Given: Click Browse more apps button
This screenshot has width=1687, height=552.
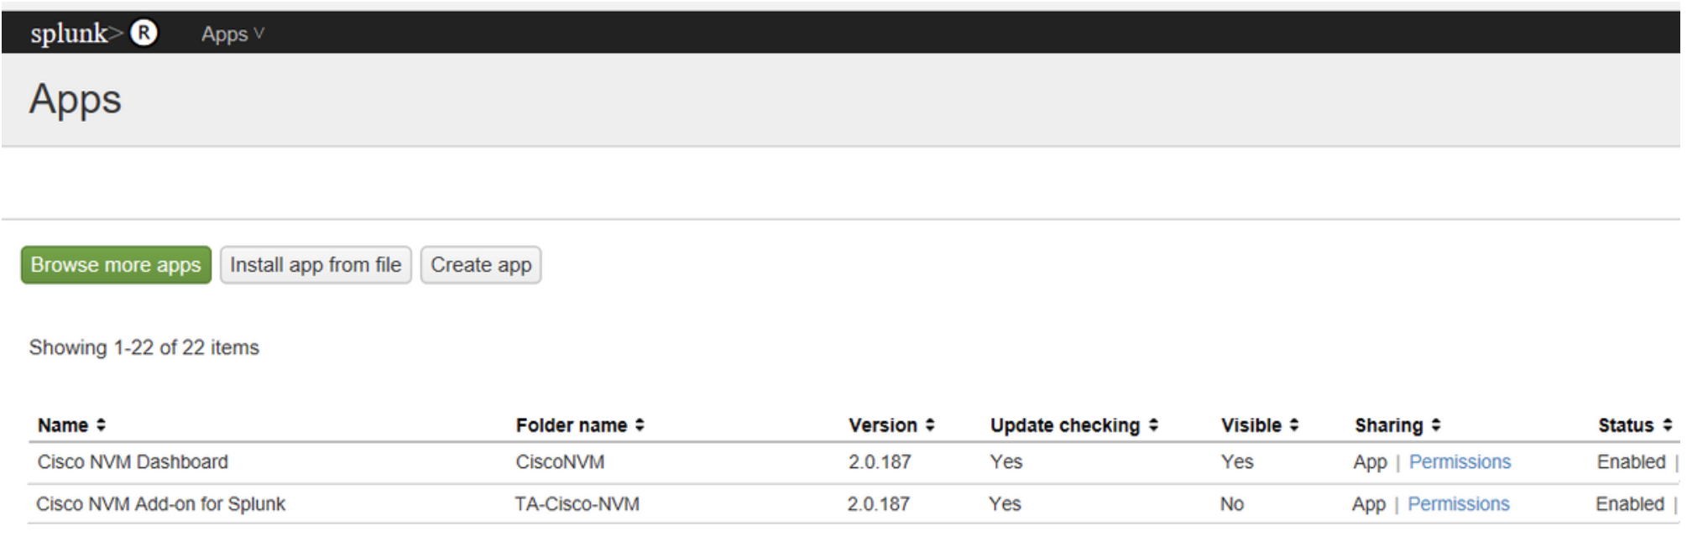Looking at the screenshot, I should [116, 265].
